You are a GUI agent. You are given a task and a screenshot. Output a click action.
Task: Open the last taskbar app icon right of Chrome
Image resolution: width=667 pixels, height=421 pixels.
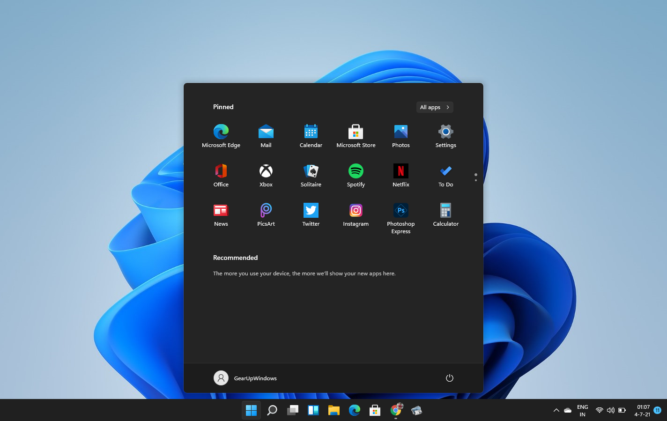[x=416, y=410]
